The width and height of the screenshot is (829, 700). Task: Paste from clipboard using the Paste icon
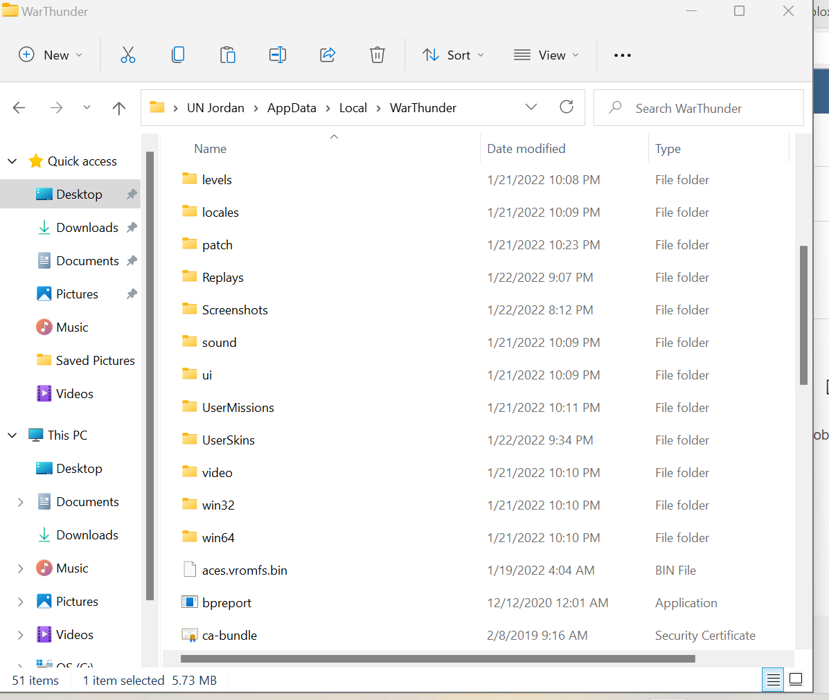coord(228,55)
